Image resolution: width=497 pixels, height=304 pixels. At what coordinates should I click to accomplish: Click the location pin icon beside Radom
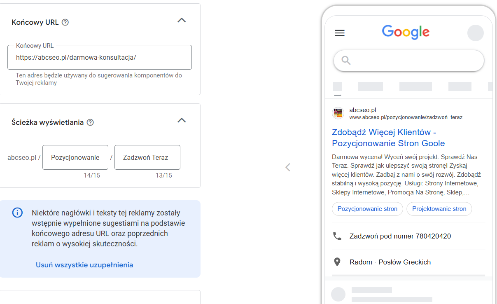click(x=338, y=262)
